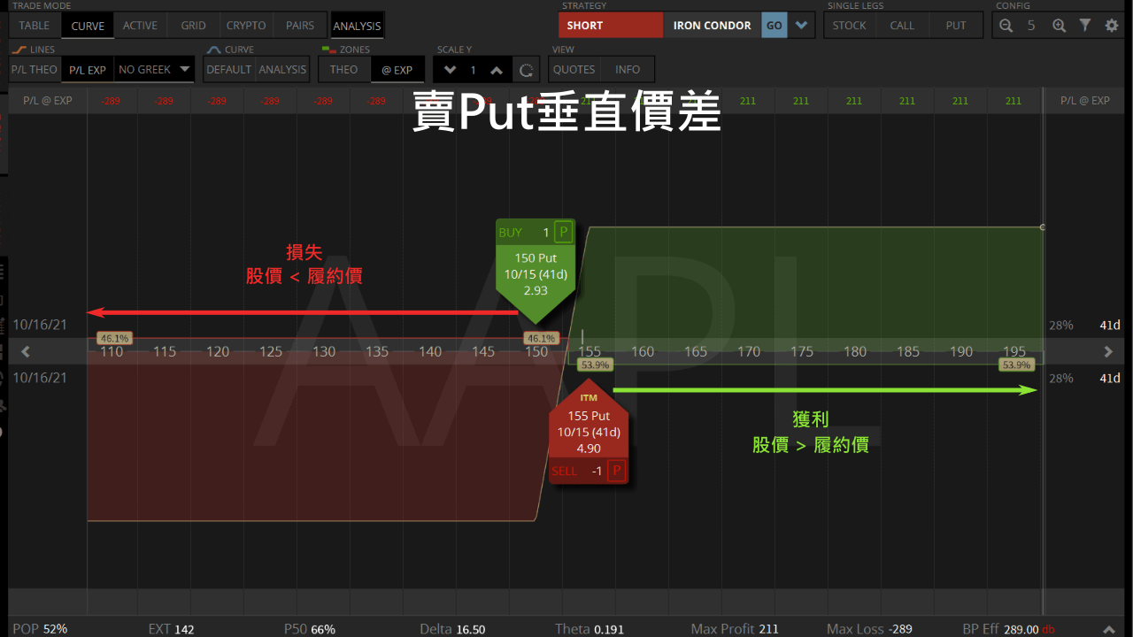The width and height of the screenshot is (1133, 637).
Task: Toggle Zones display to THEO
Action: click(x=343, y=69)
